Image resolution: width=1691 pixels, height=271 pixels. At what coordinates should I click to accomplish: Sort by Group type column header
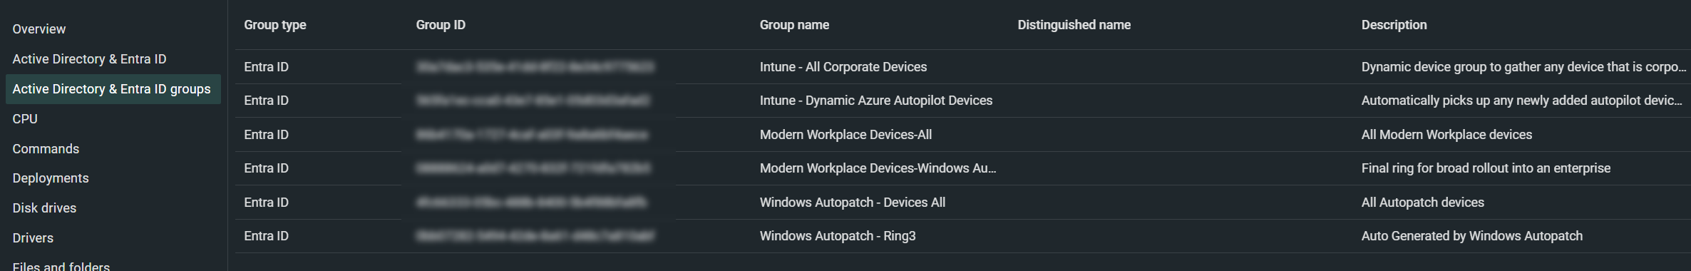click(x=275, y=25)
